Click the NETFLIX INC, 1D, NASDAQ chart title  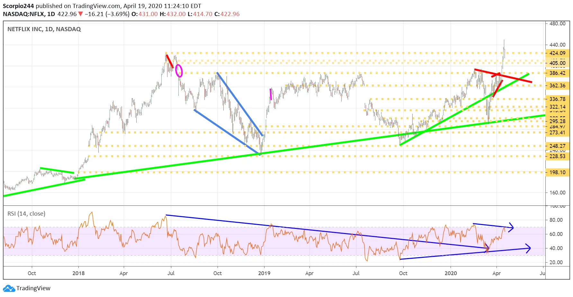(44, 29)
